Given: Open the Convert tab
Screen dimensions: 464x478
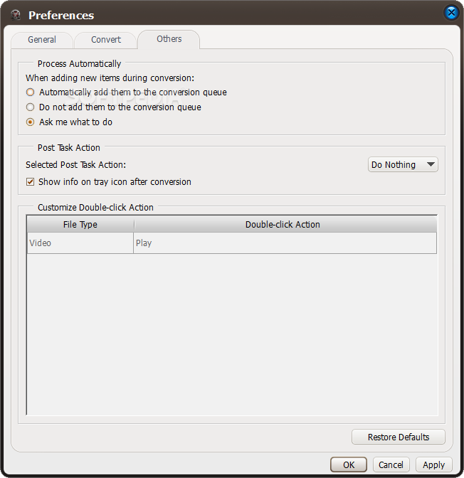Looking at the screenshot, I should point(105,40).
